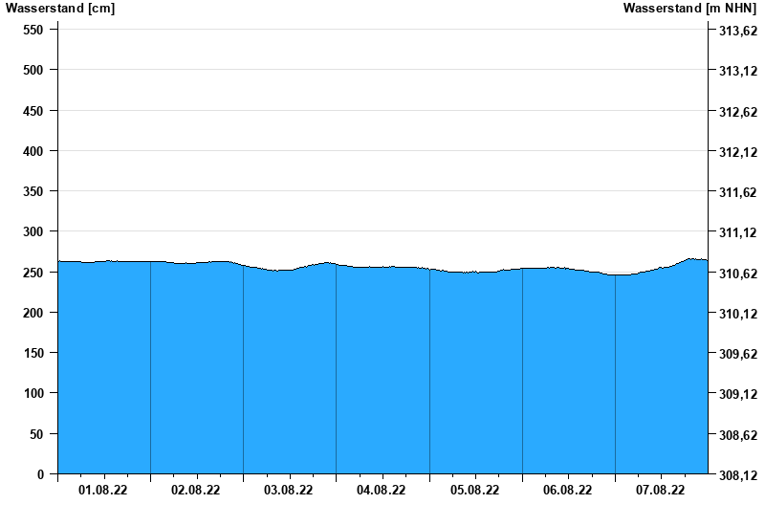Select the 0 value on left axis

click(40, 474)
